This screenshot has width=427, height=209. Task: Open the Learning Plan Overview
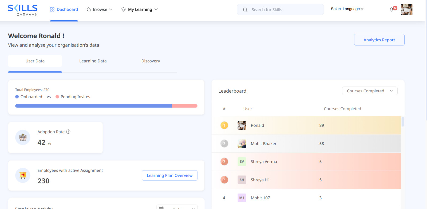click(x=170, y=175)
